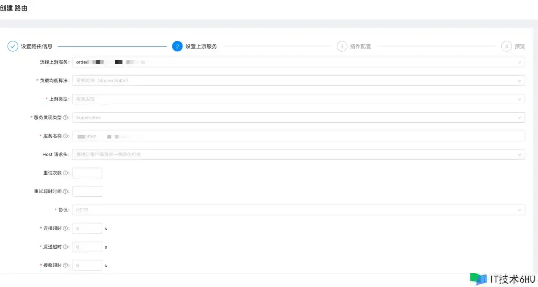Image resolution: width=538 pixels, height=287 pixels.
Task: Go to the 插件配置 step label
Action: click(x=361, y=47)
